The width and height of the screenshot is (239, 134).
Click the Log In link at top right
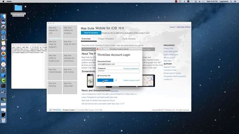pyautogui.click(x=172, y=27)
